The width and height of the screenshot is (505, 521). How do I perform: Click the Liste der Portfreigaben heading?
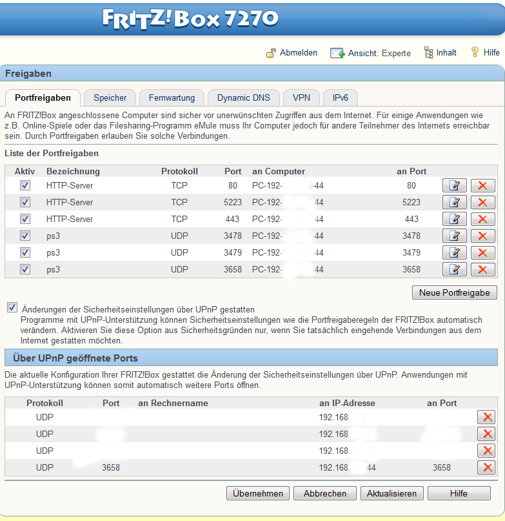click(x=52, y=153)
